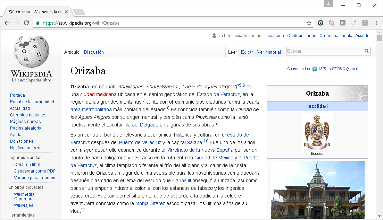Open the Discusión tab of the article
This screenshot has width=383, height=220.
click(x=94, y=52)
